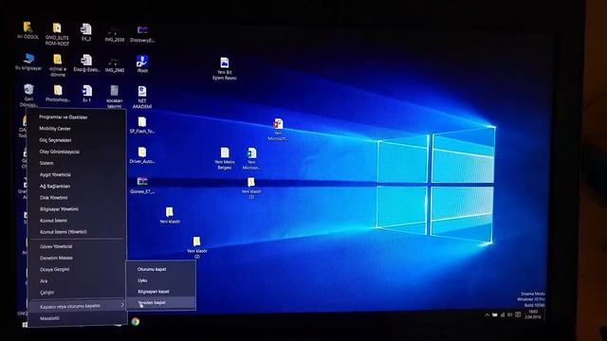Select the SP_Flash_To... file icon
607x341 pixels.
pos(142,125)
